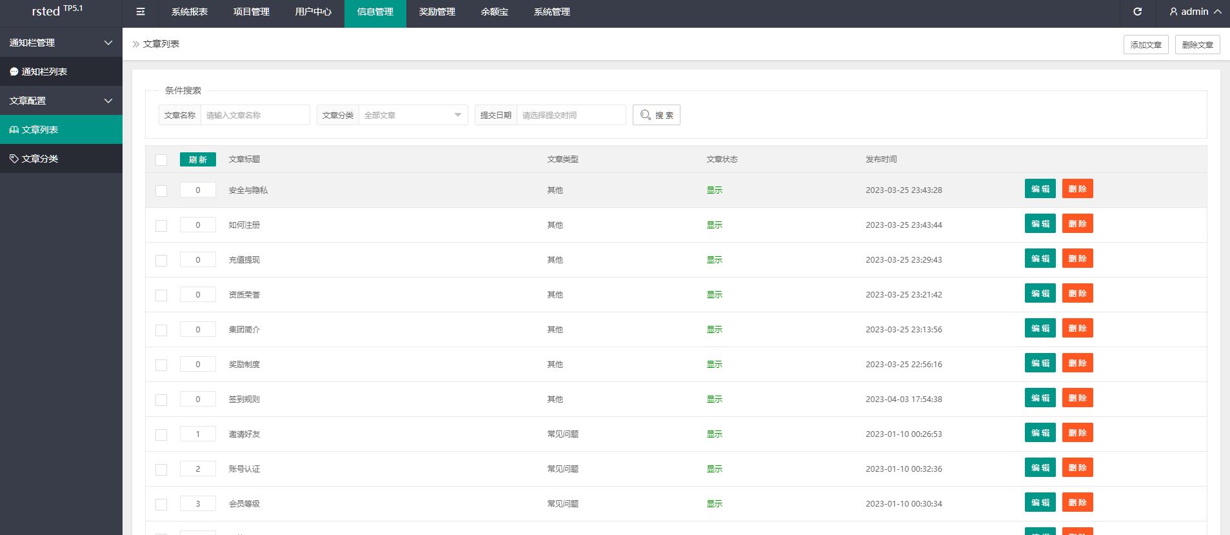
Task: Open the 用户中心 top menu
Action: 313,12
